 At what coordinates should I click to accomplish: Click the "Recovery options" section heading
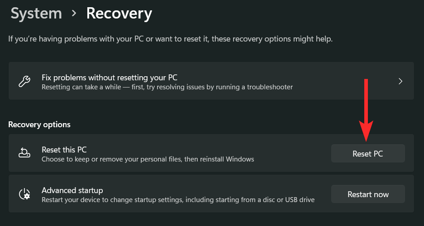[39, 125]
